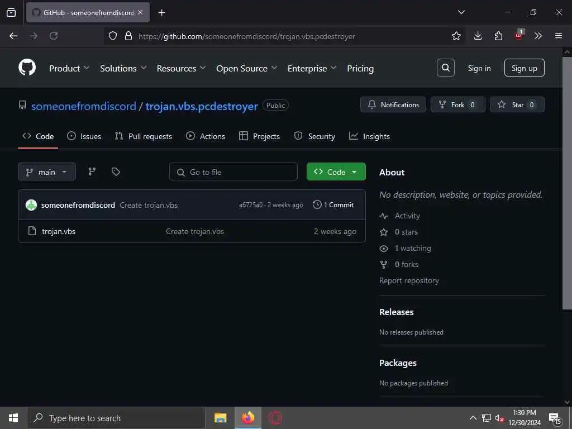The image size is (572, 429).
Task: Open the Actions tab
Action: pyautogui.click(x=206, y=136)
